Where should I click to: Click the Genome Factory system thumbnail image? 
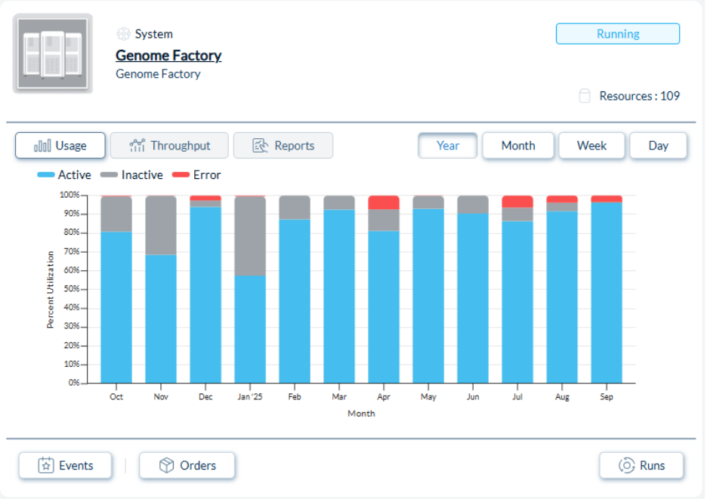[52, 54]
